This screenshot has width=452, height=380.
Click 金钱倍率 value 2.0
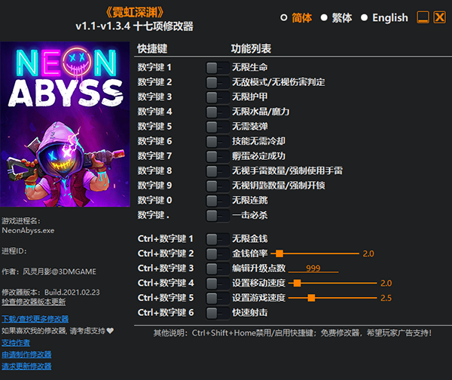(x=368, y=253)
